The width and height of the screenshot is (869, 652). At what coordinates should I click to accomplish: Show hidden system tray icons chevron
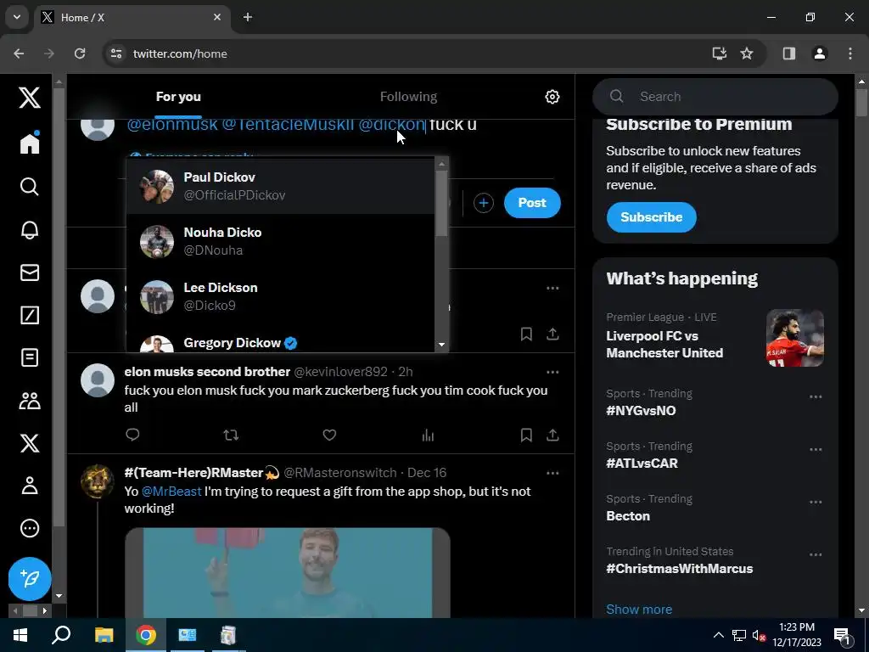[x=718, y=635]
